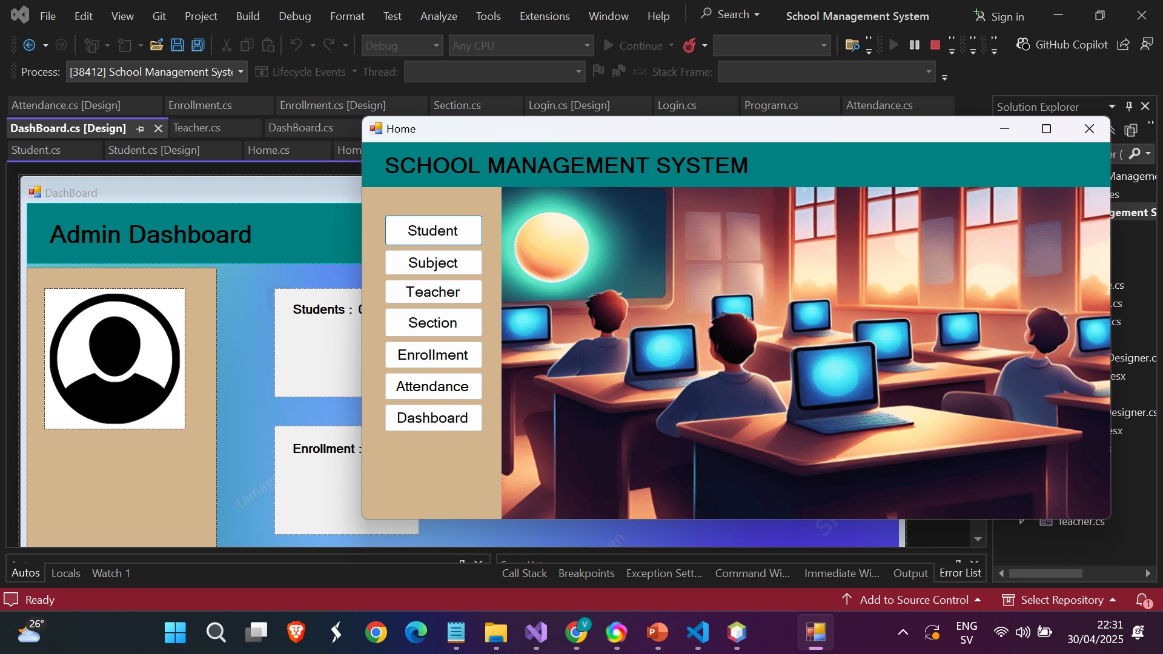1163x654 pixels.
Task: Click the Paste icon in the toolbar
Action: 267,45
